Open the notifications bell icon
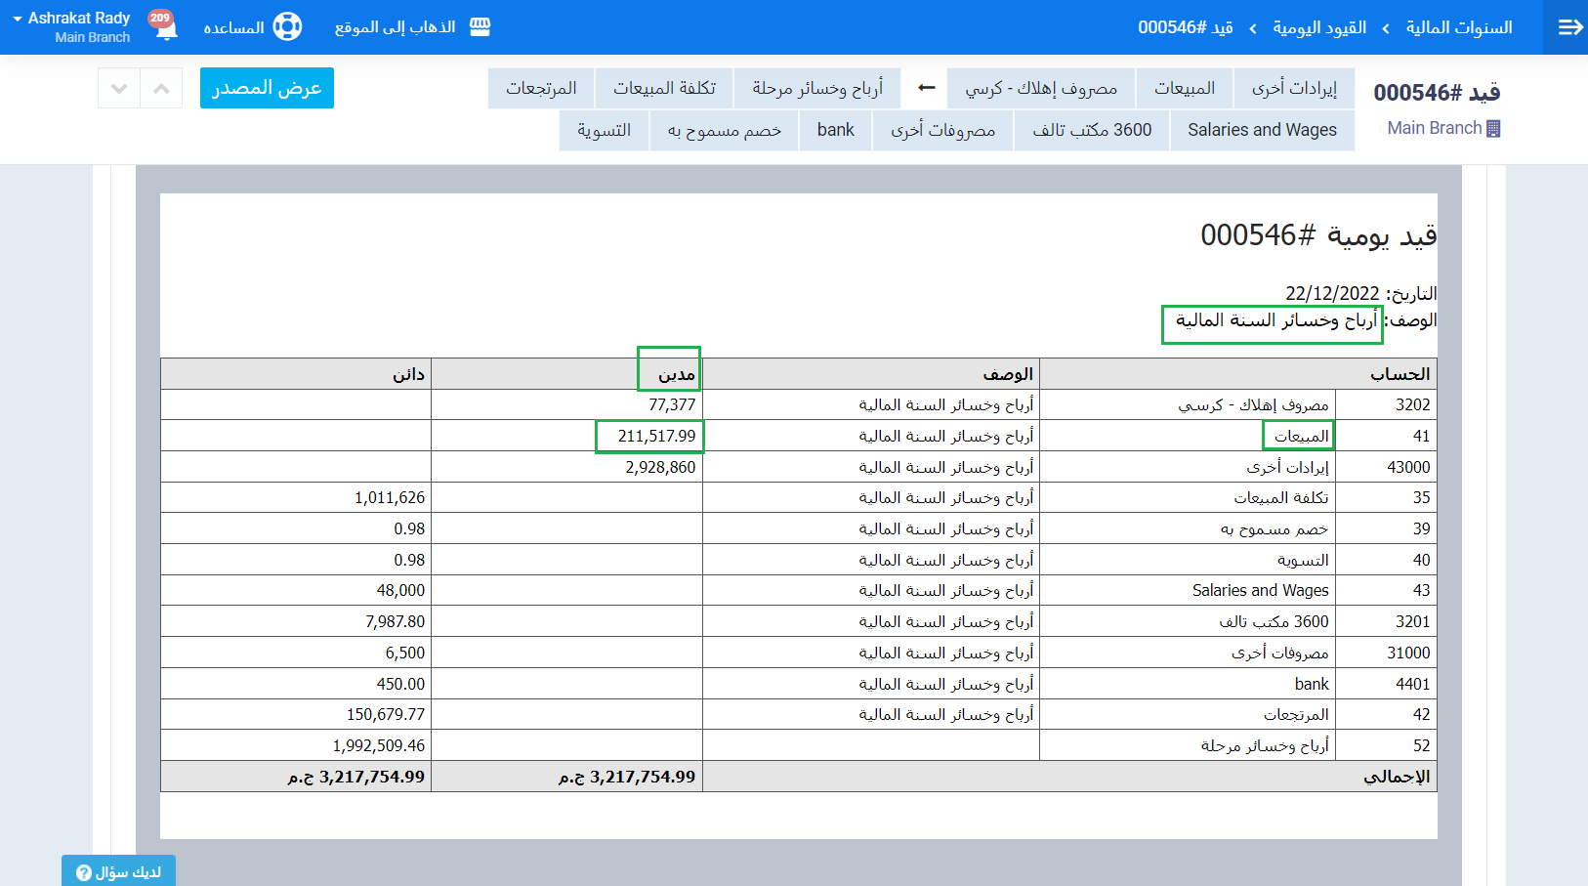The width and height of the screenshot is (1588, 886). click(x=167, y=28)
